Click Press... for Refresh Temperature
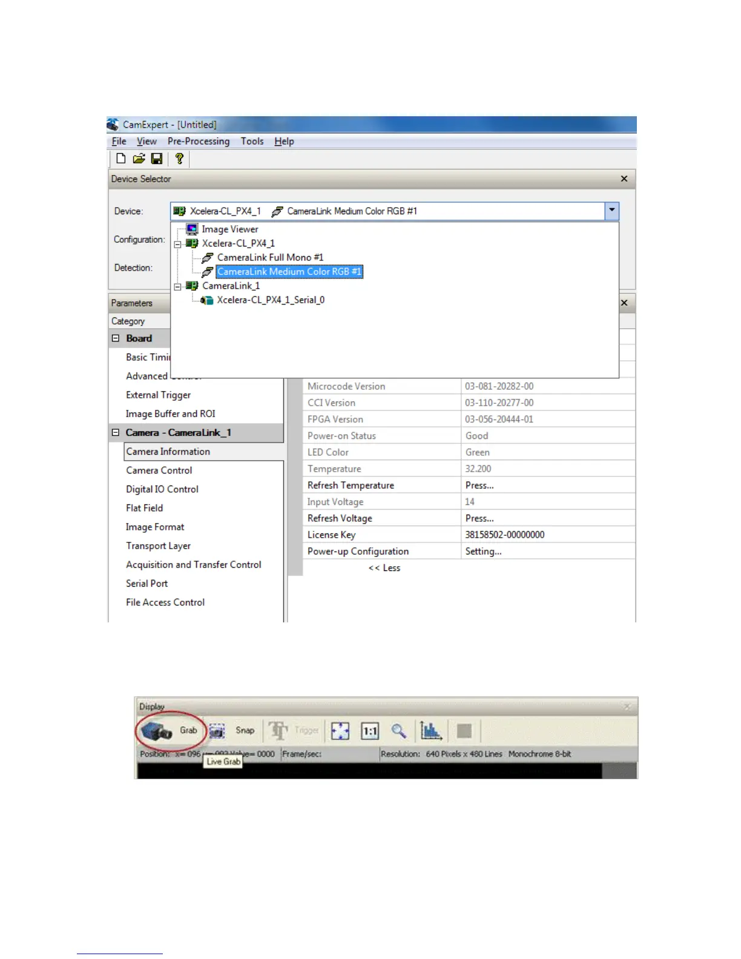 click(x=479, y=485)
